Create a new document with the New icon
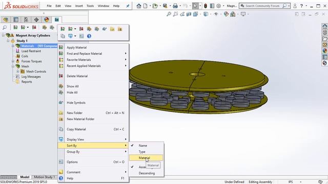 click(x=145, y=6)
